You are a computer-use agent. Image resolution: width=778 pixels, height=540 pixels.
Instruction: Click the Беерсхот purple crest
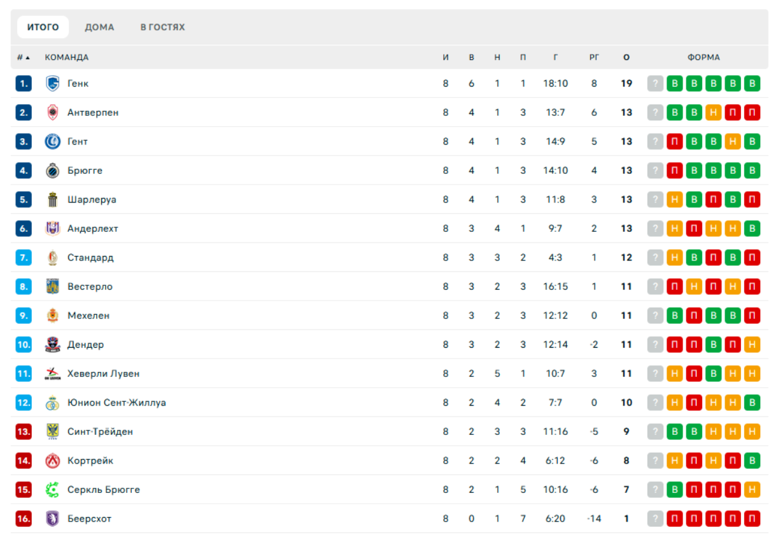53,519
